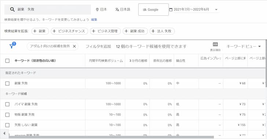Open the filter funnel icon
The height and width of the screenshot is (139, 267).
point(12,46)
